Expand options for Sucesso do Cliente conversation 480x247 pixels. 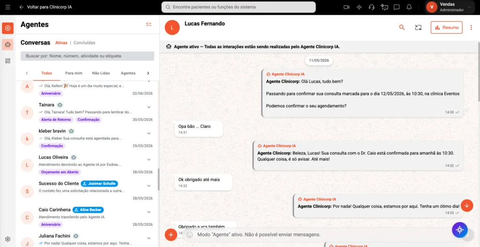click(x=149, y=186)
